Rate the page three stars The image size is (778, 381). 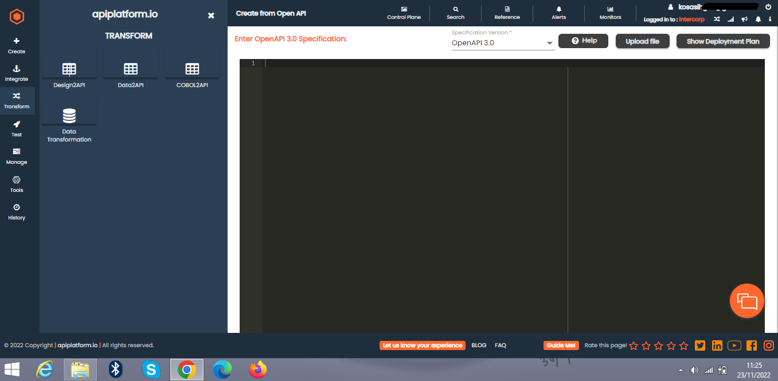point(659,345)
